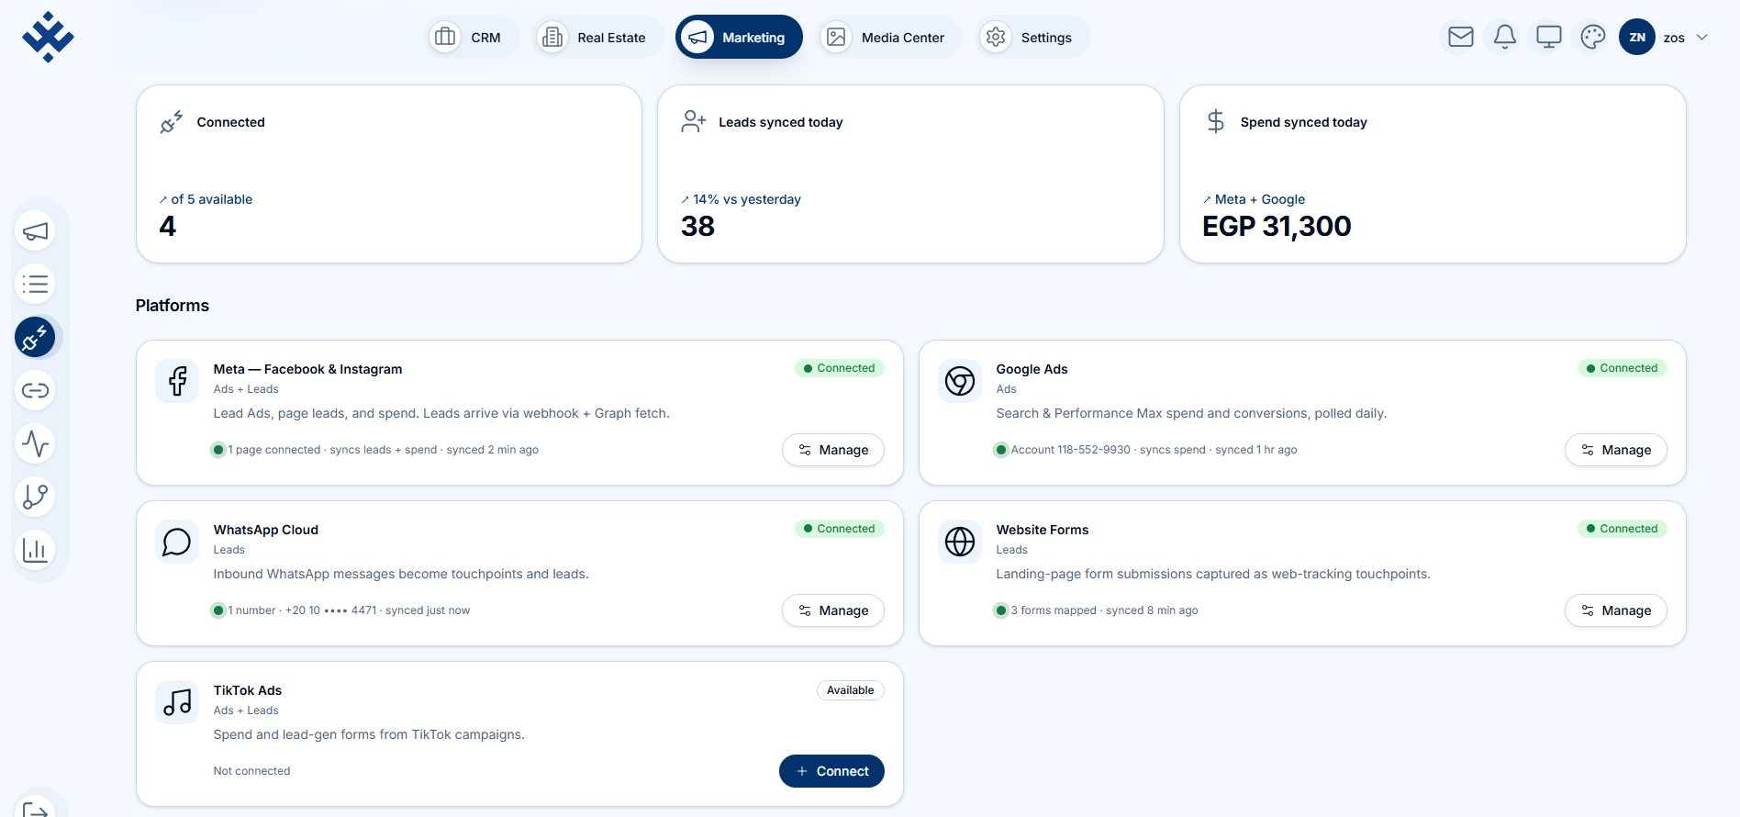Click the app logo in the top-left corner

pyautogui.click(x=48, y=38)
